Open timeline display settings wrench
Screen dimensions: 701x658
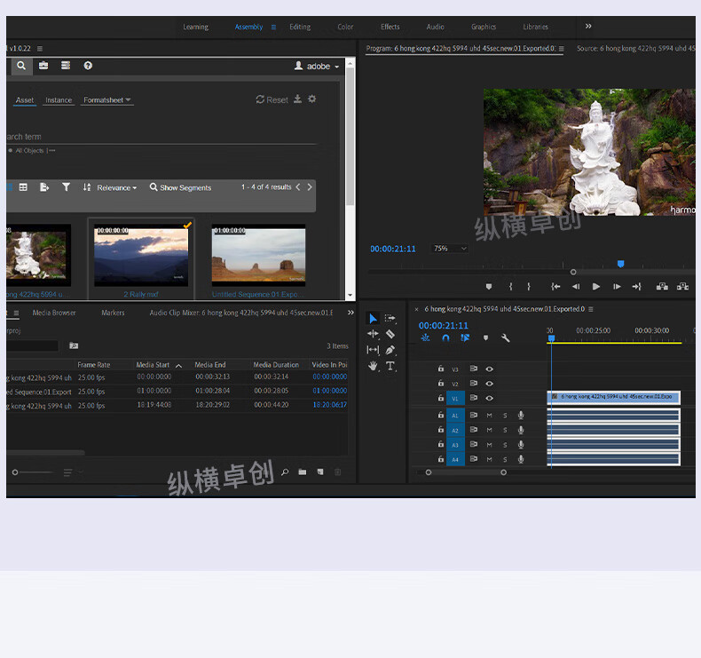(x=506, y=338)
